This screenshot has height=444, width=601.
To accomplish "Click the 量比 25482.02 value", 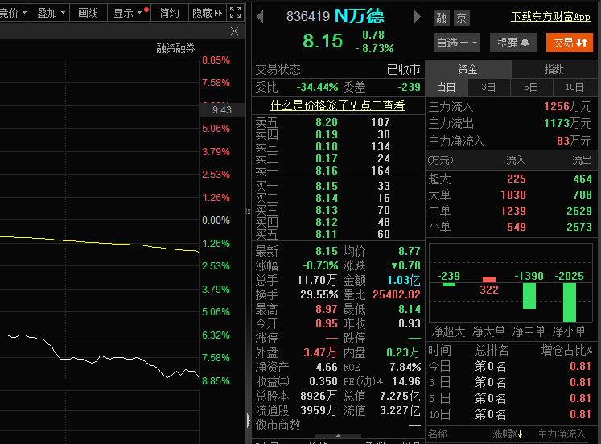I will (397, 294).
